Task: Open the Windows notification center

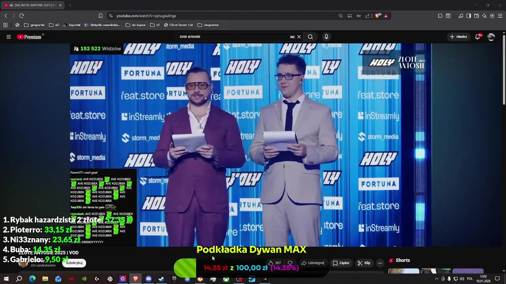Action: [497, 279]
